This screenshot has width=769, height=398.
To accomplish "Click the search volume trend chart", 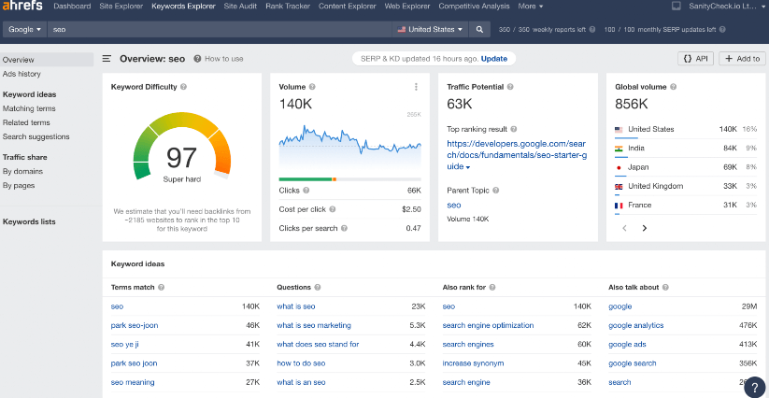I will click(349, 145).
